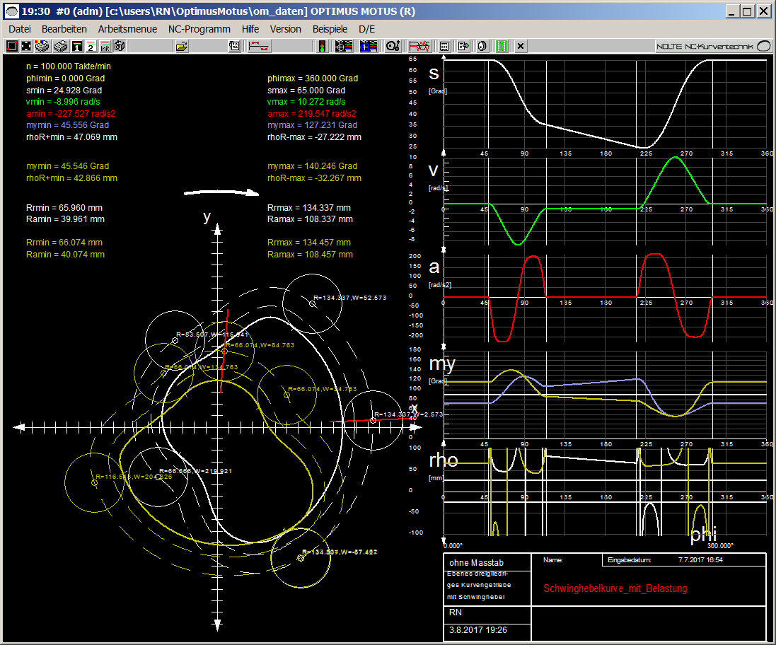
Task: Click the open folder icon in toolbar
Action: point(182,46)
